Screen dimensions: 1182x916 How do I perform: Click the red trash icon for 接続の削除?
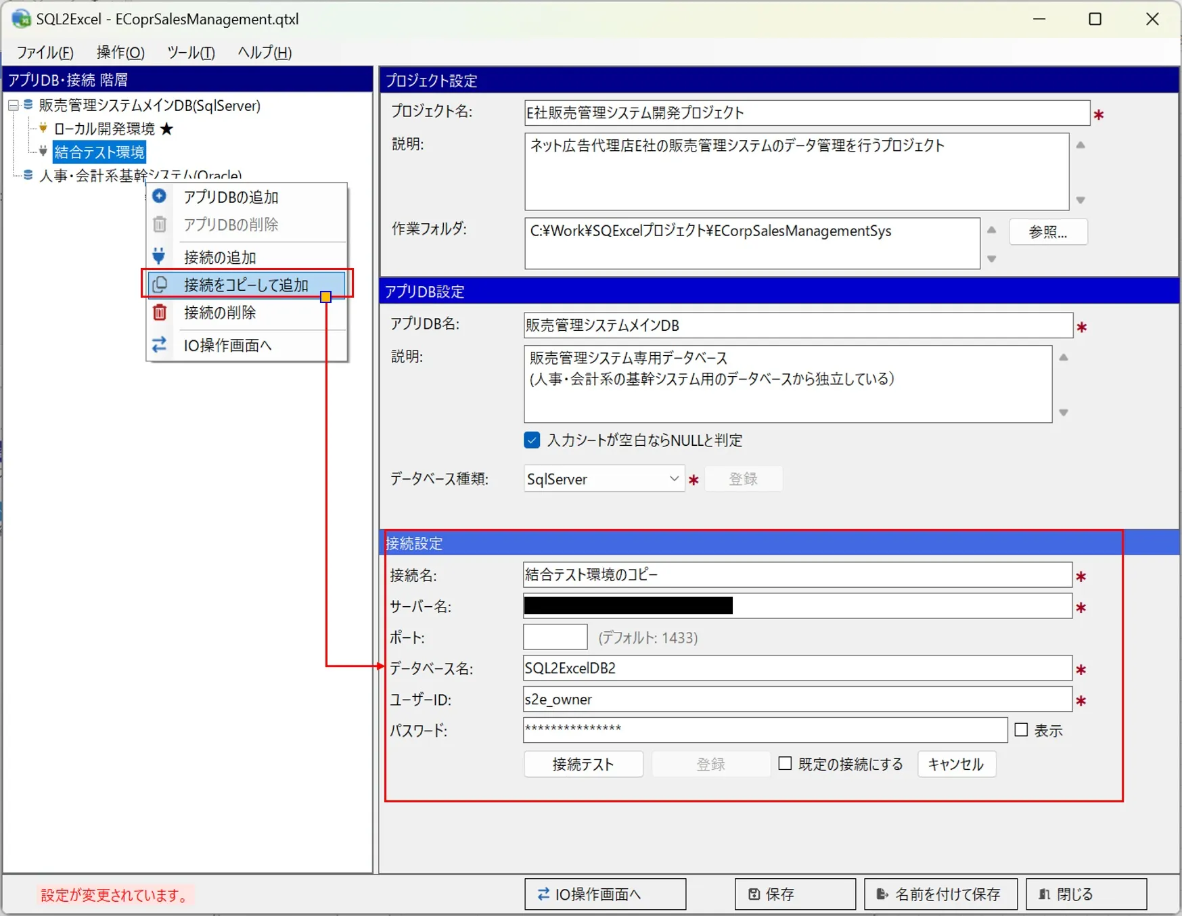point(160,312)
